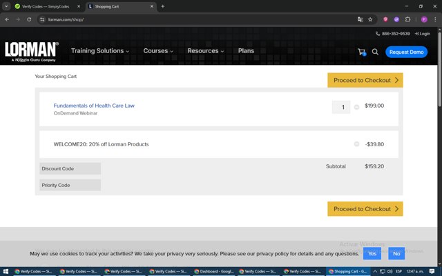442x276 pixels.
Task: Open the purple checkmark extension icon
Action: 396,19
